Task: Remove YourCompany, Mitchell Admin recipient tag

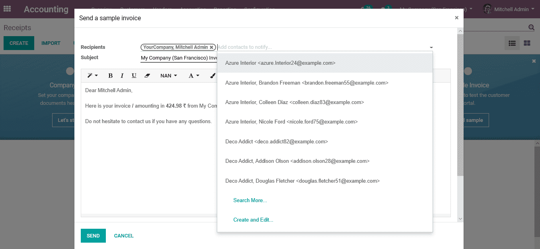Action: click(x=212, y=47)
